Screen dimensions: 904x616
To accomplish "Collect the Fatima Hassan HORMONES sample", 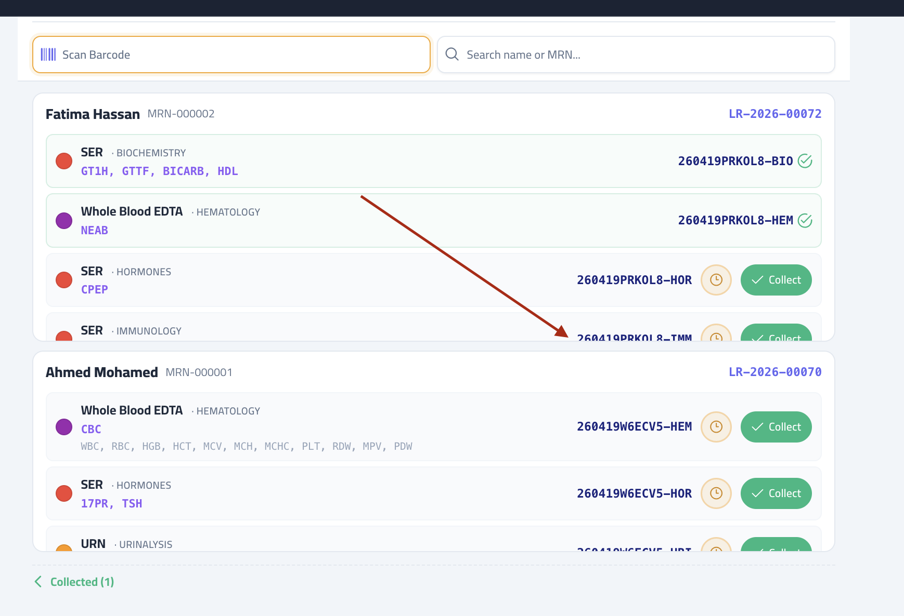I will pos(776,280).
